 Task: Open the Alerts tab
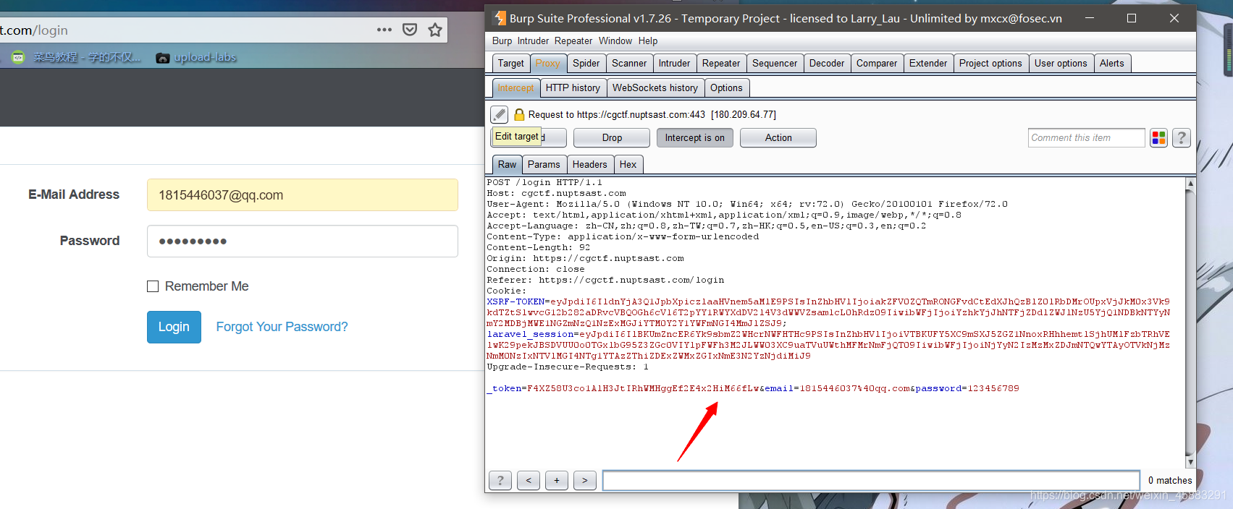click(1112, 64)
